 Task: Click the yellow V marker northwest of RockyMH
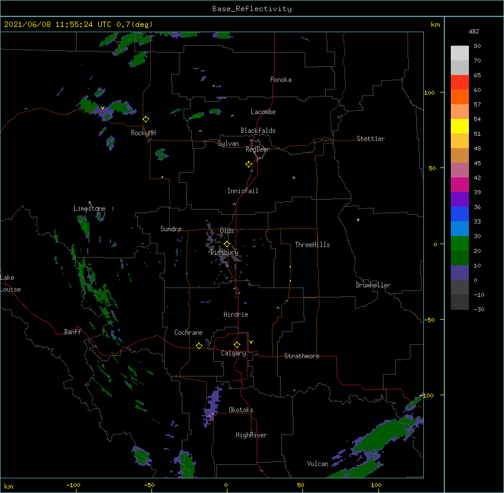point(102,108)
